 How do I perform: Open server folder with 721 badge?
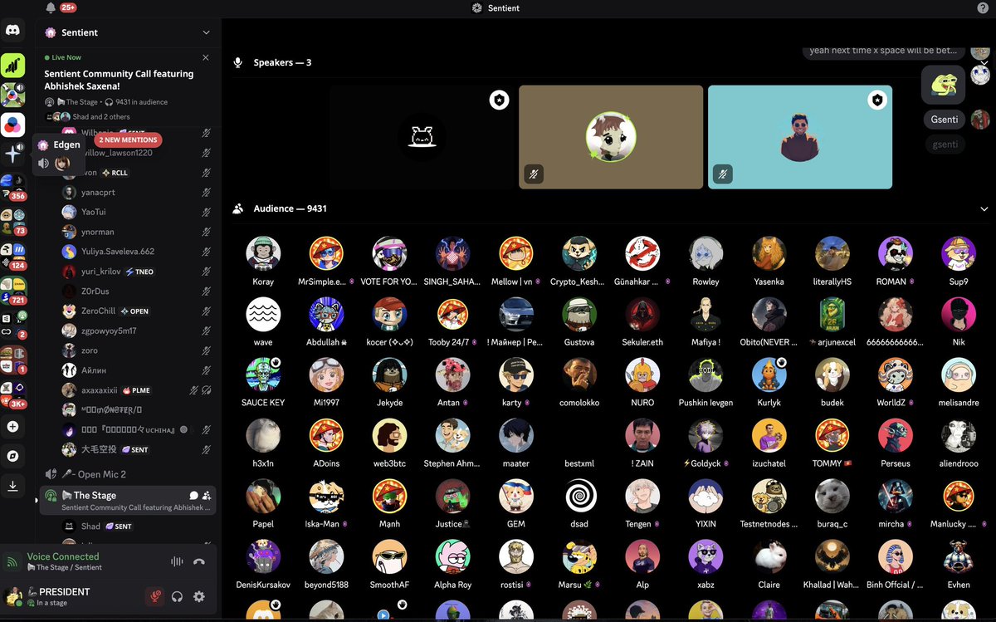(x=12, y=291)
